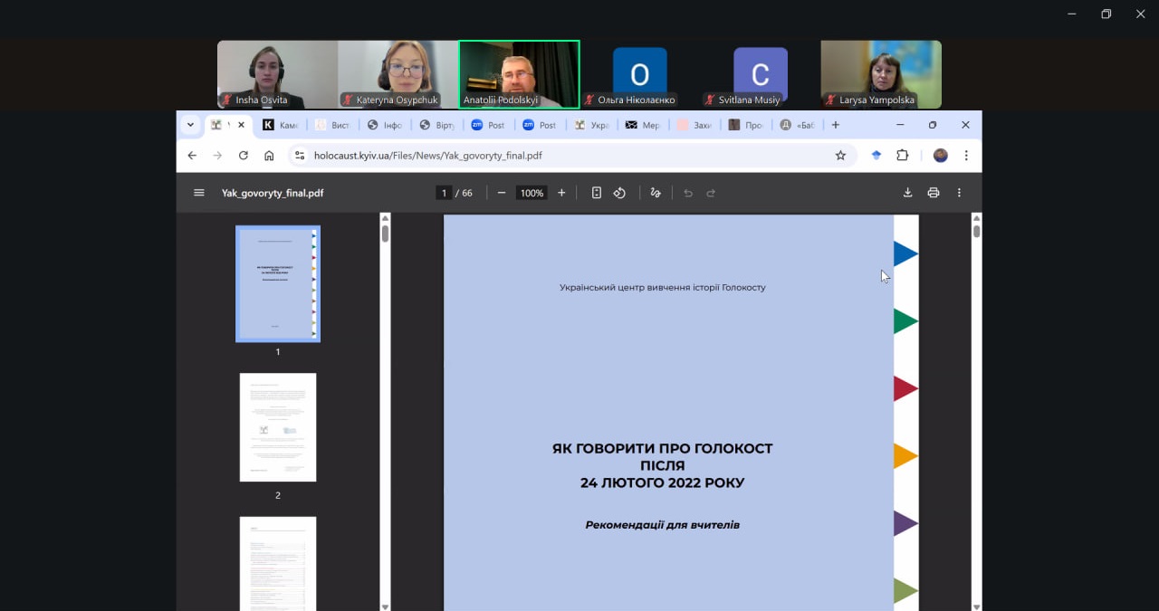Bookmark this page with the star icon
The image size is (1159, 611).
click(x=840, y=156)
